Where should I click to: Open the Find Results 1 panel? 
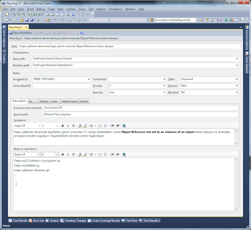point(150,221)
